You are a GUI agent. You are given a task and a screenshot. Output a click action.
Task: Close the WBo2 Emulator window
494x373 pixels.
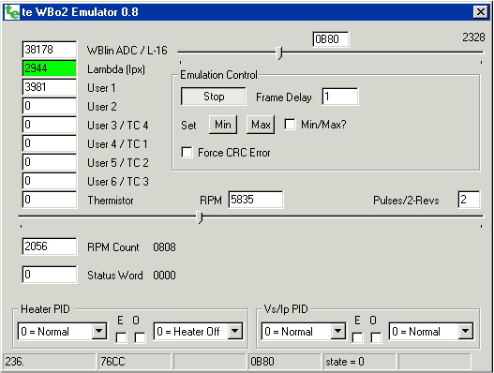[x=481, y=12]
